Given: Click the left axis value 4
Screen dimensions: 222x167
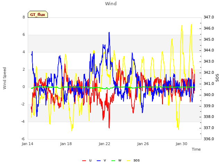Looking at the screenshot, I should [x=24, y=52].
